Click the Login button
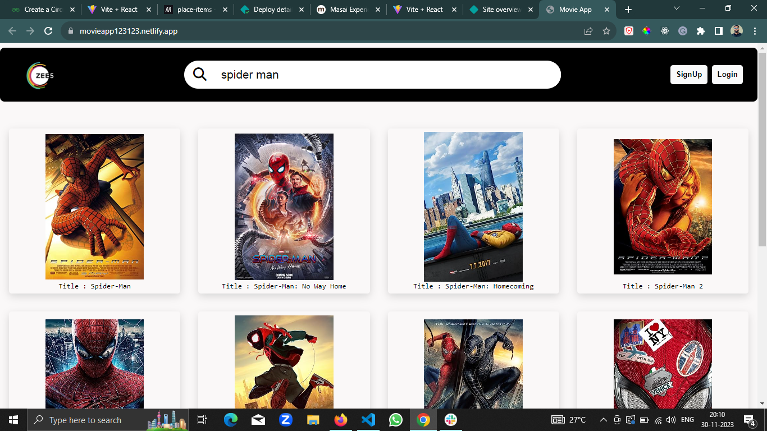Screen dimensions: 767x431 727,75
